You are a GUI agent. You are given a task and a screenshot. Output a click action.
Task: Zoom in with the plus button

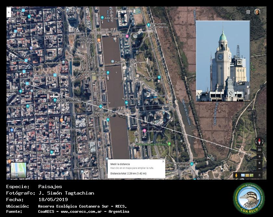pos(259,163)
